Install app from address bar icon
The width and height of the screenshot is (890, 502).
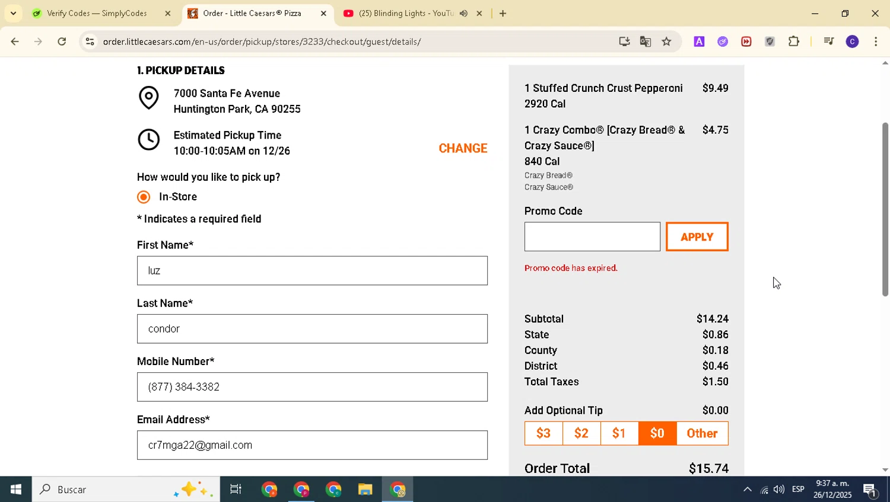624,41
